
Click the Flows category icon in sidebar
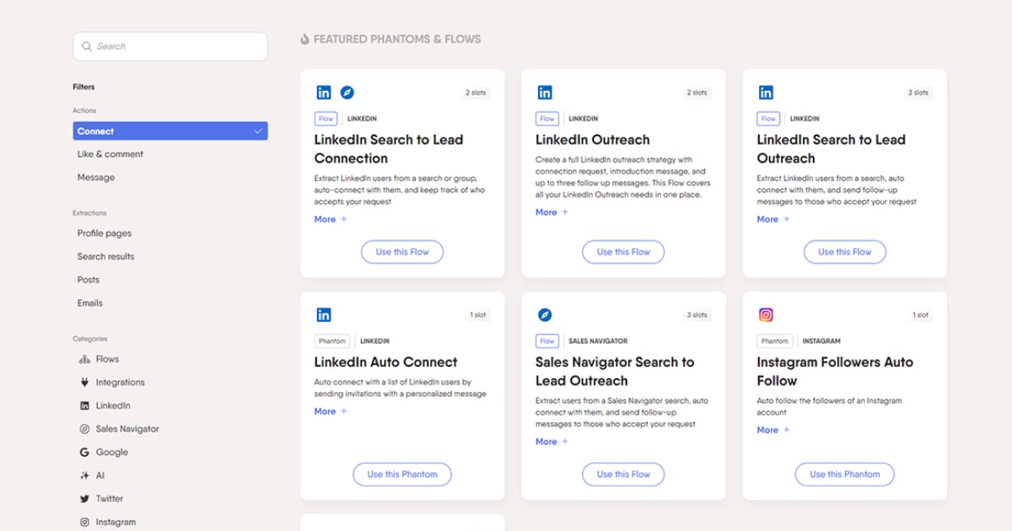tap(84, 359)
